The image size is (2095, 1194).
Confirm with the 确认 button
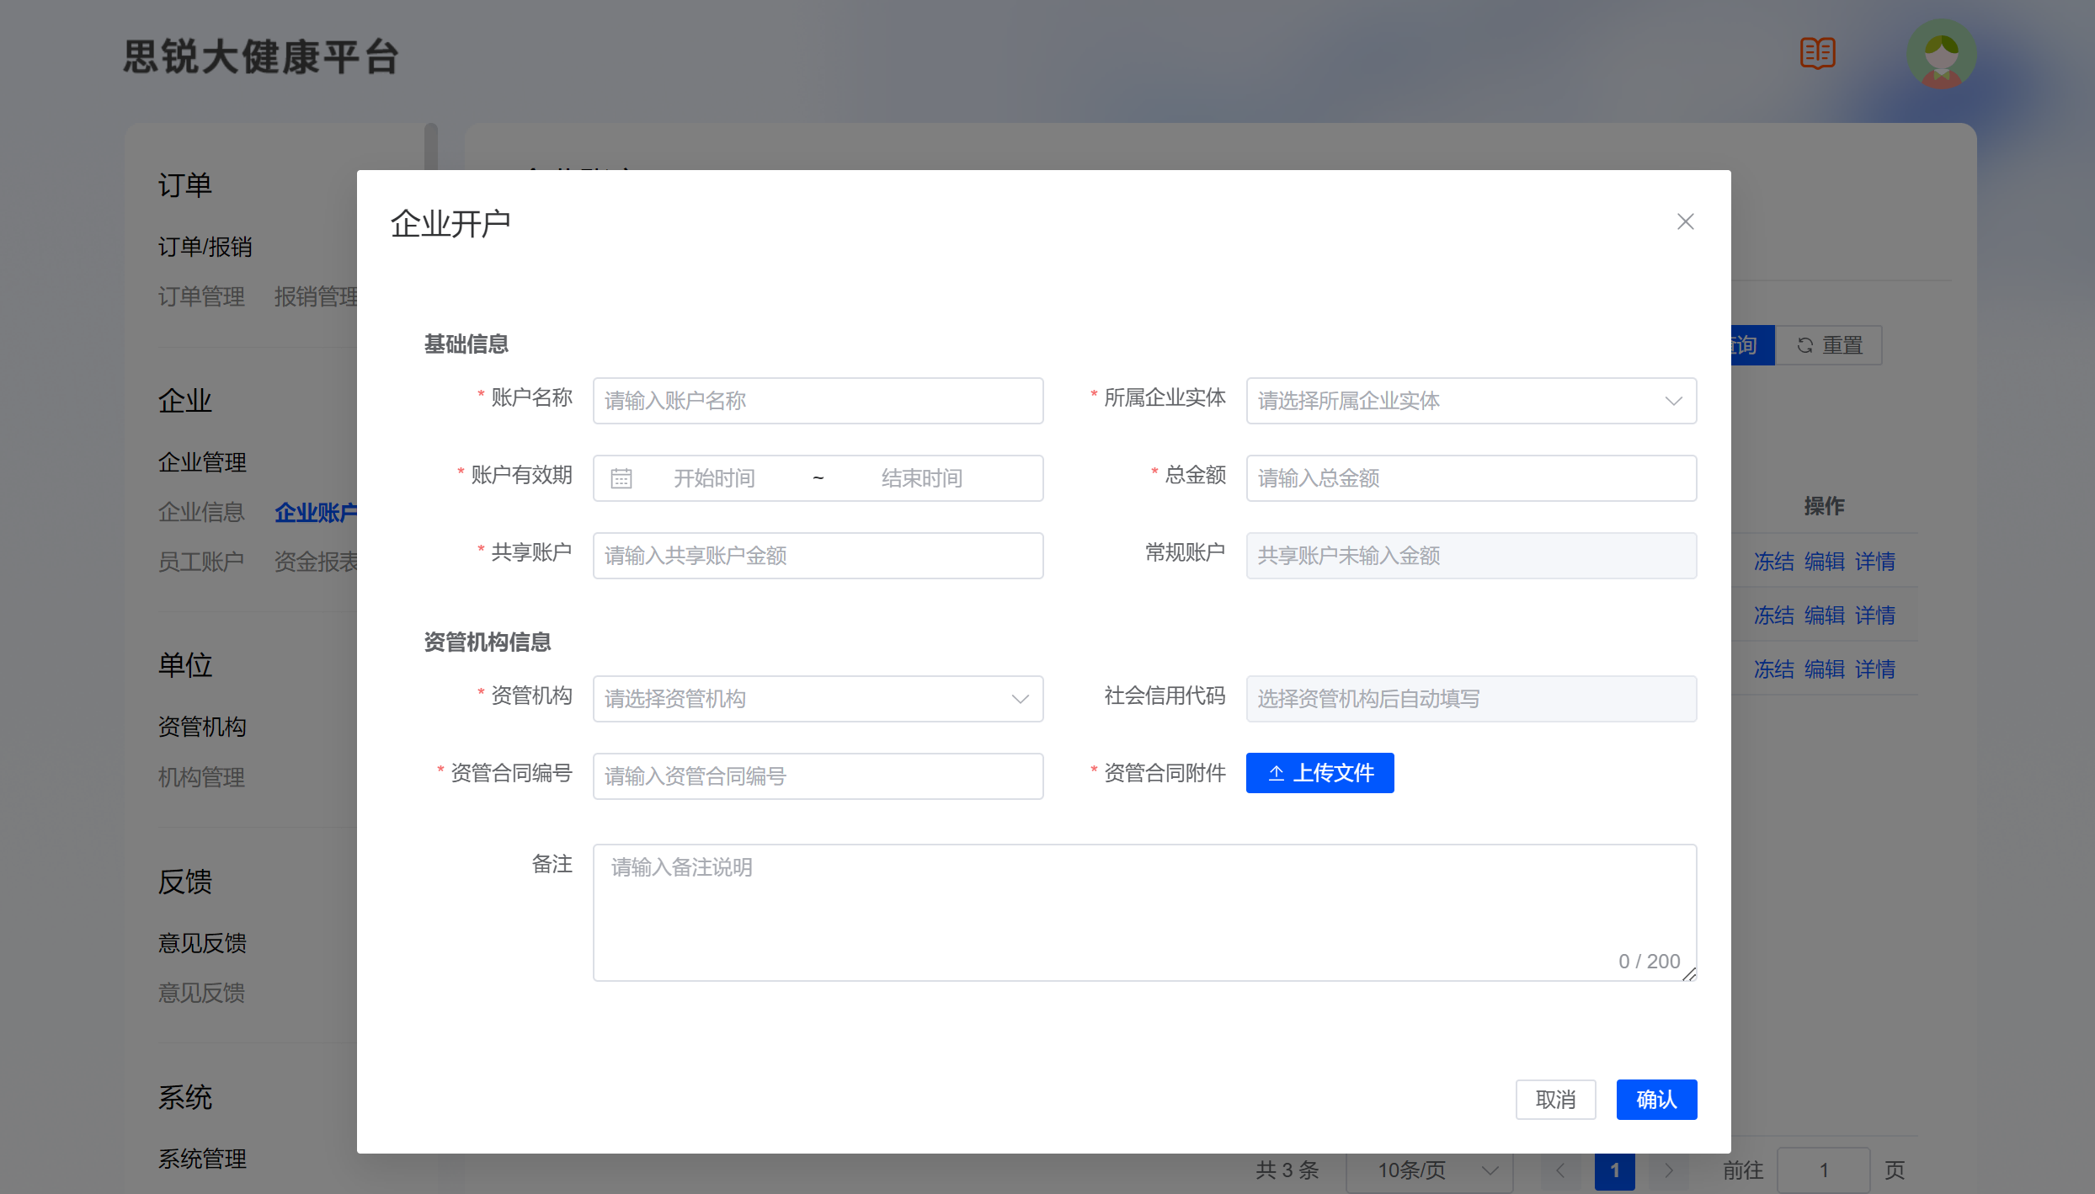point(1656,1100)
